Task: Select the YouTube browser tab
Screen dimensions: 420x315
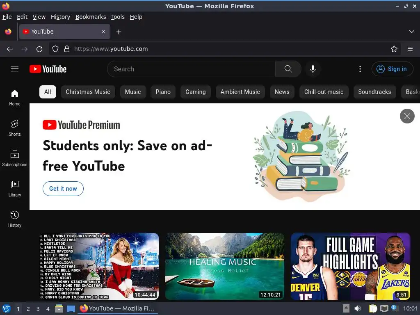Action: click(x=64, y=32)
